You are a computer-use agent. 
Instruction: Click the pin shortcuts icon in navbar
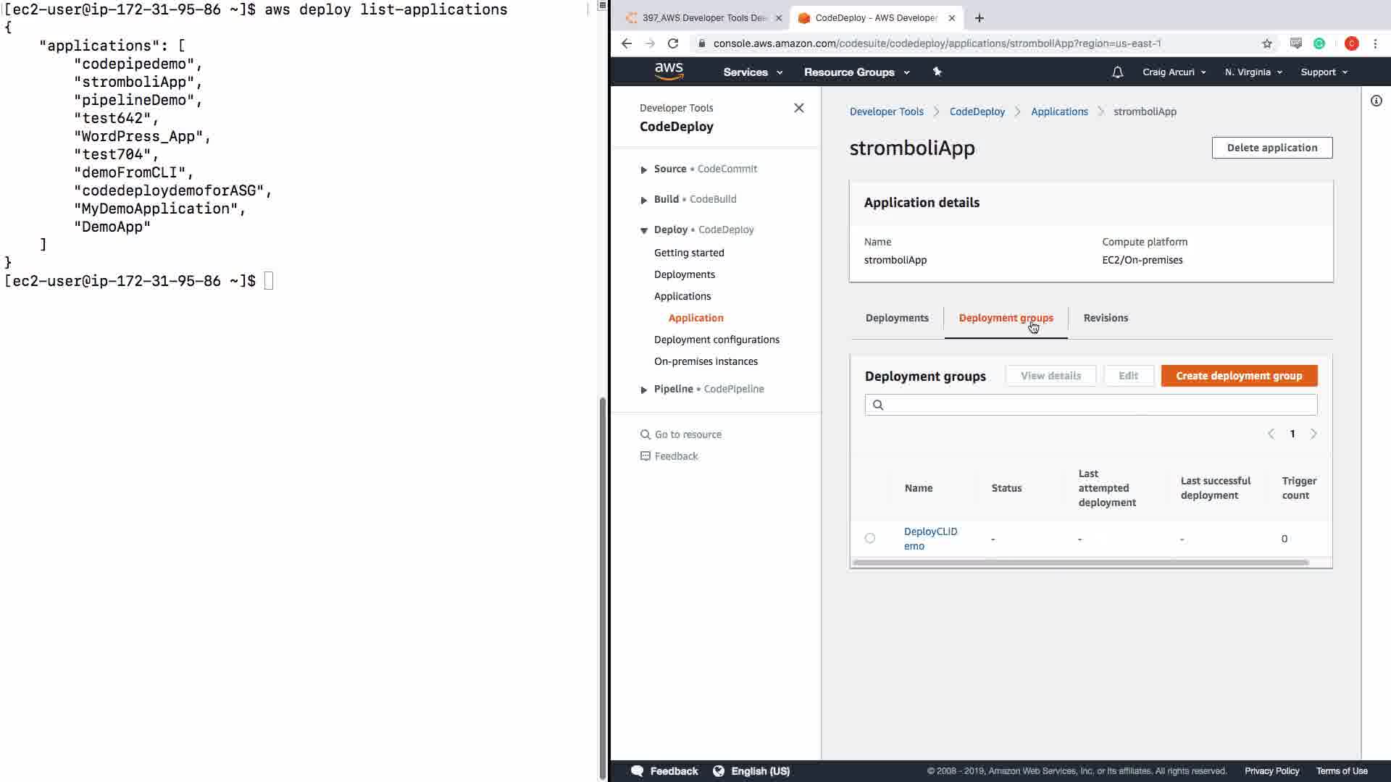coord(937,72)
